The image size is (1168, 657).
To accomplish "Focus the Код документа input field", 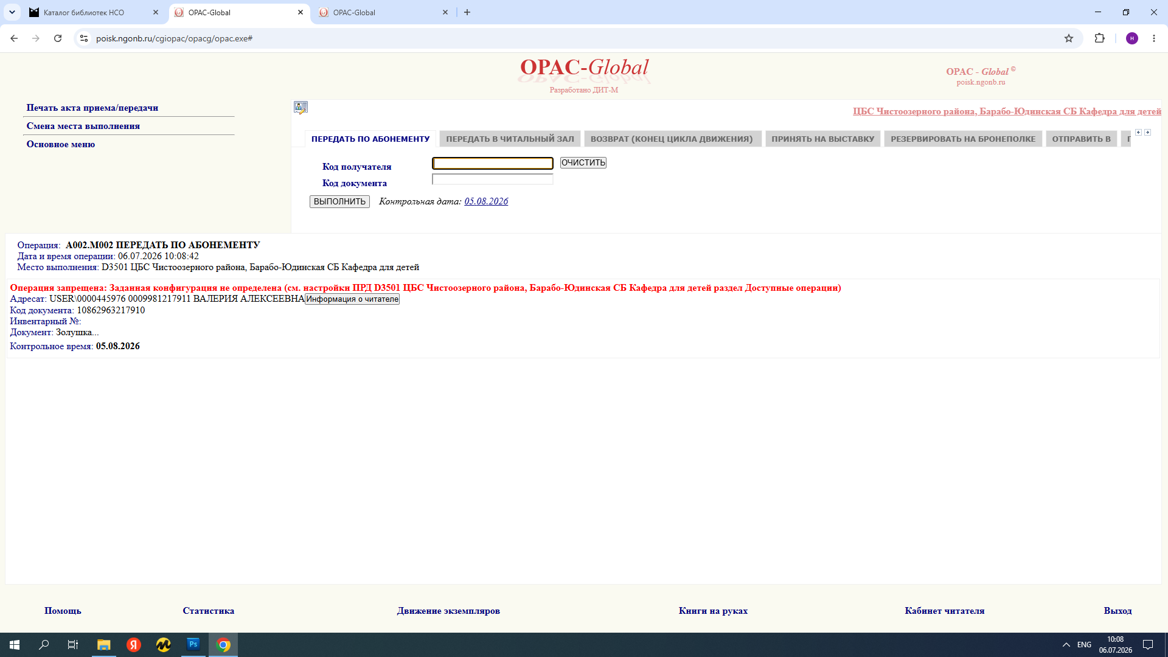I will (x=492, y=179).
